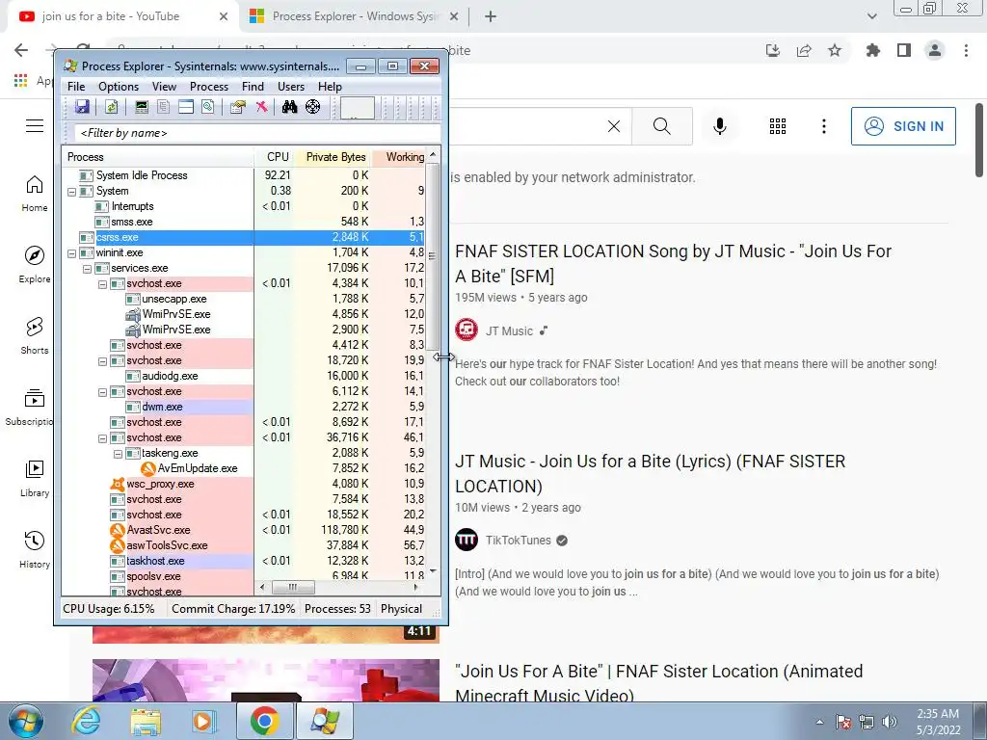The width and height of the screenshot is (987, 740).
Task: Click the mini CPU usage graph in toolbar
Action: click(x=357, y=108)
